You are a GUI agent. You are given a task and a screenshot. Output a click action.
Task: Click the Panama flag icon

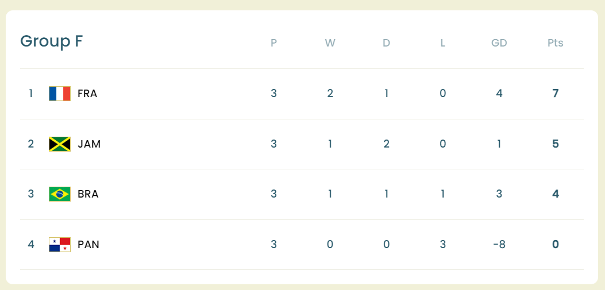click(x=60, y=245)
